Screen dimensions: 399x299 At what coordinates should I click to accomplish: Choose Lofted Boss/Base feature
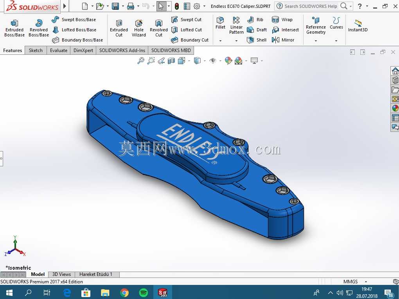[x=74, y=30]
